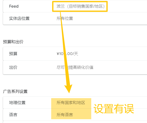Click the 所有位置 value
The width and height of the screenshot is (147, 123).
pos(65,19)
